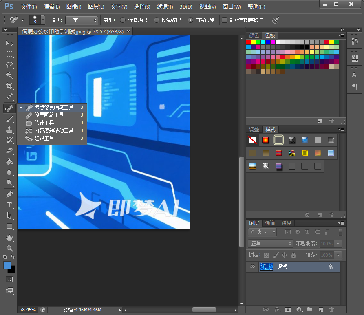Open the 模式 blend mode dropdown
This screenshot has height=315, width=364.
pos(81,20)
